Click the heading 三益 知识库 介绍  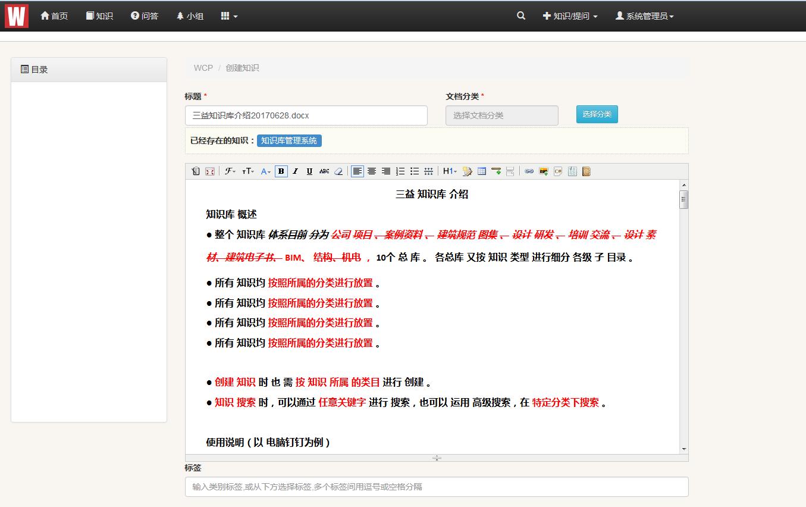pos(432,195)
